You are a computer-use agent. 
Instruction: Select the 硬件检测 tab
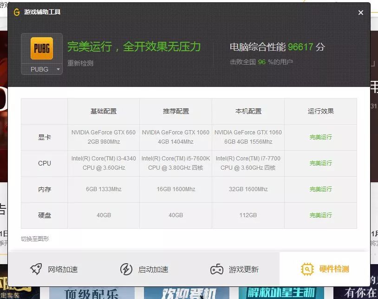tap(325, 269)
